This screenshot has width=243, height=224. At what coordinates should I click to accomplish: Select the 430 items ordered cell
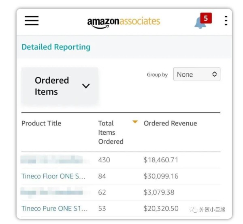pos(104,160)
